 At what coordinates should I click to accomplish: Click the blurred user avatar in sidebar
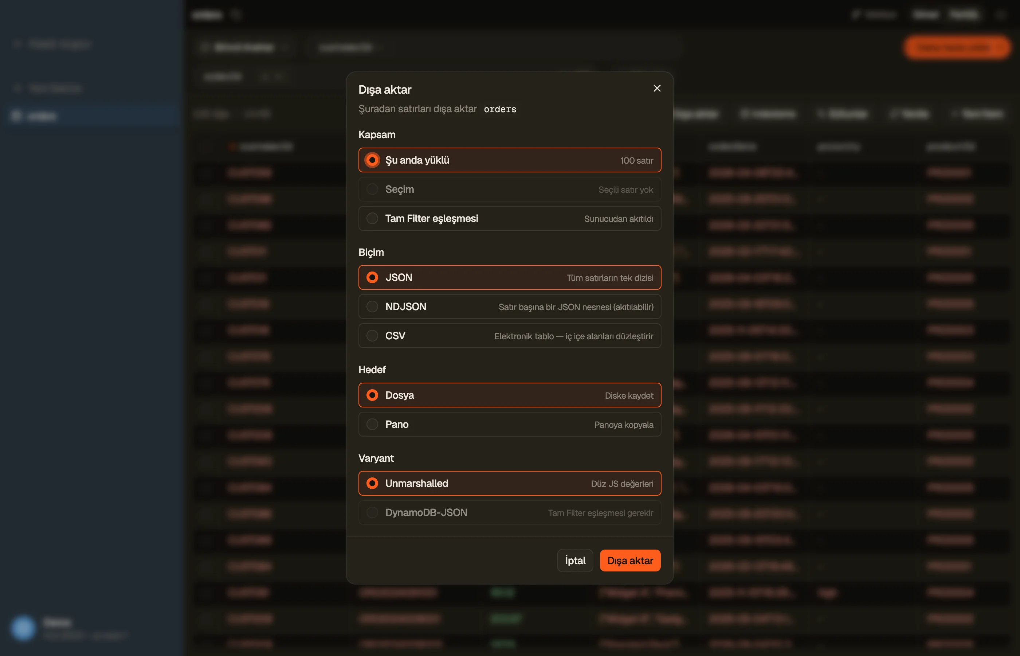23,628
